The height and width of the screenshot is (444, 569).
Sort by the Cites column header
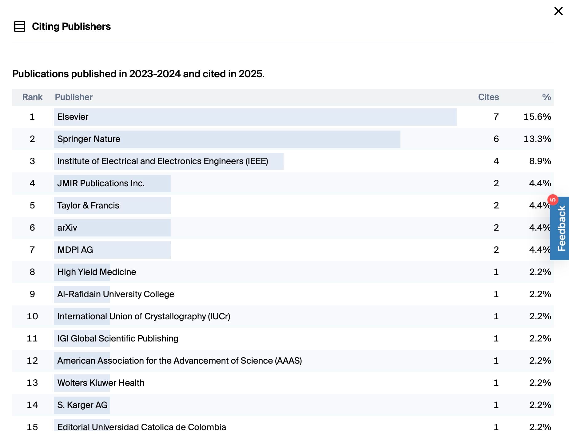[x=488, y=97]
